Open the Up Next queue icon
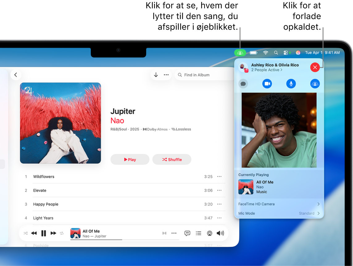The image size is (353, 266). (x=198, y=233)
